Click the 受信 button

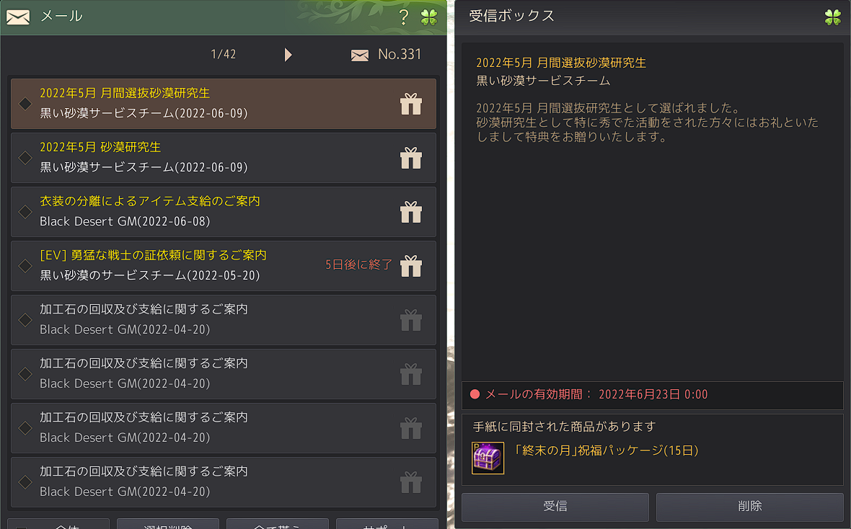pos(555,507)
